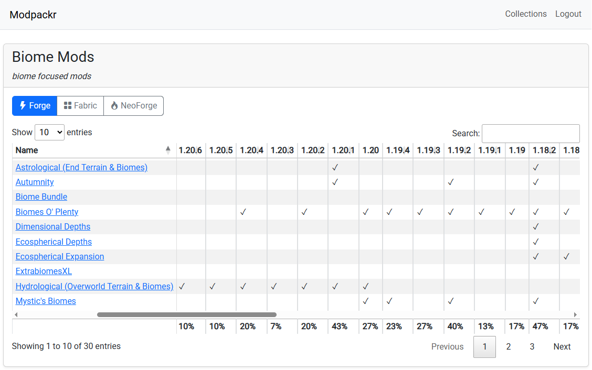Screen dimensions: 592x370
Task: Switch to the Fabric tab
Action: pyautogui.click(x=80, y=105)
